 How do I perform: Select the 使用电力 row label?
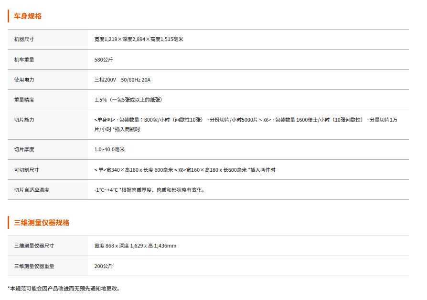click(24, 80)
